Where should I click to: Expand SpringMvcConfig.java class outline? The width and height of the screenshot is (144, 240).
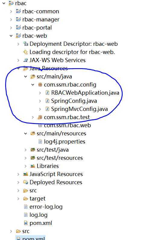tap(40, 109)
